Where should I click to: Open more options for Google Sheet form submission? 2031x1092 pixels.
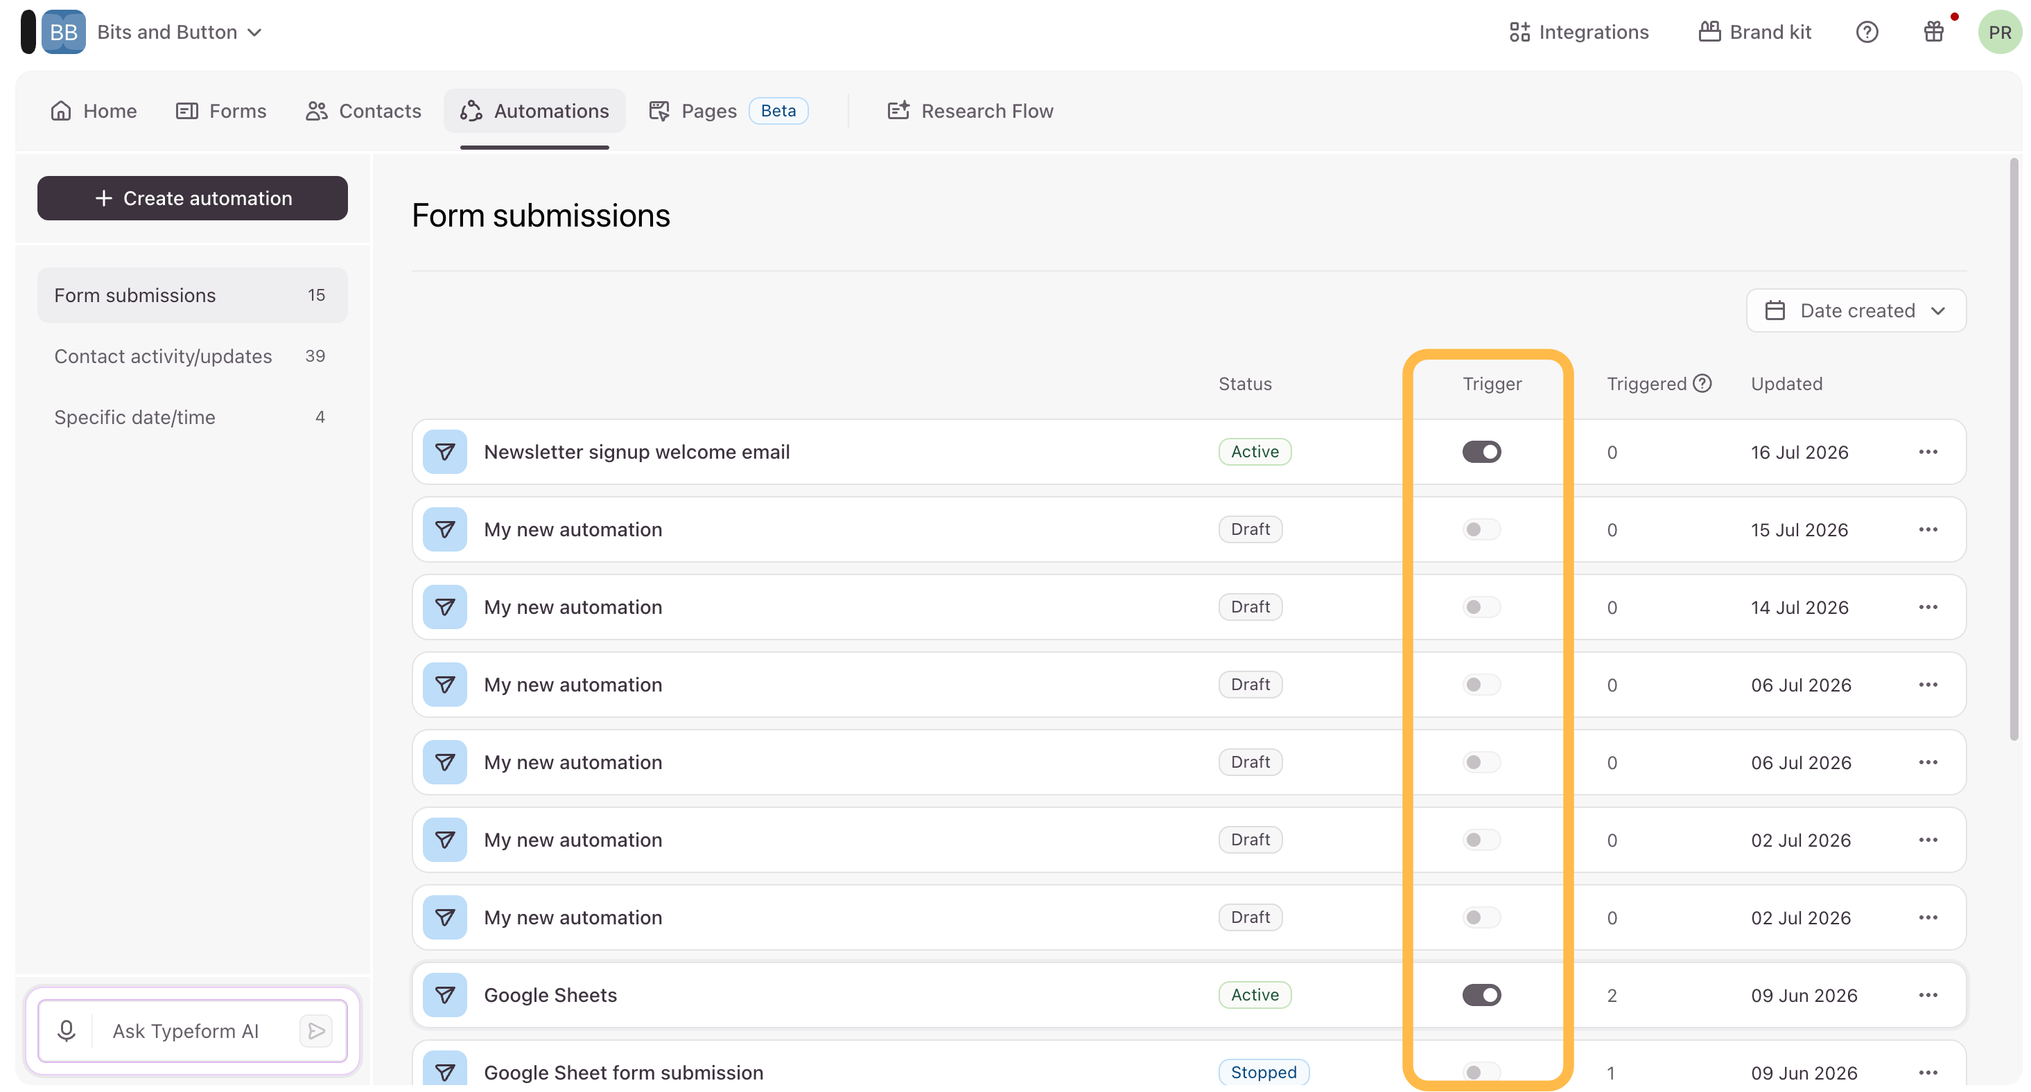pos(1928,1073)
